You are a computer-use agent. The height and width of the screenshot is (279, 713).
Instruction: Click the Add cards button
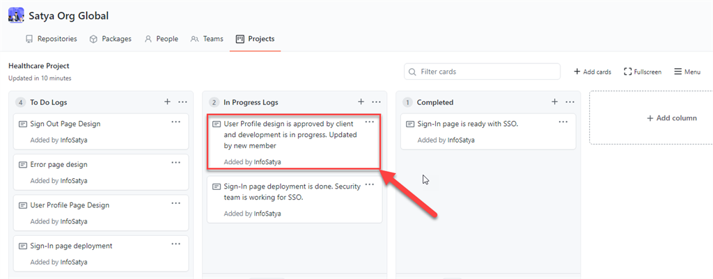[x=593, y=72]
